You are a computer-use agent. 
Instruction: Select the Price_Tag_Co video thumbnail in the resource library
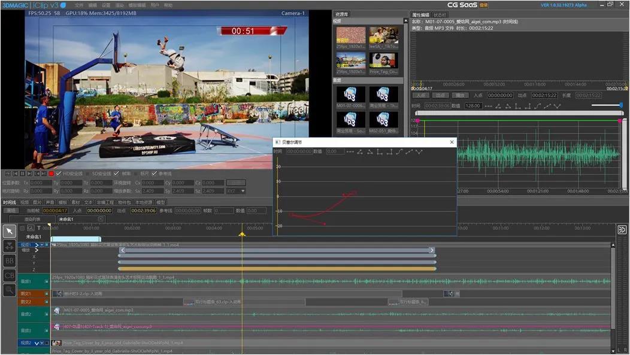point(384,60)
